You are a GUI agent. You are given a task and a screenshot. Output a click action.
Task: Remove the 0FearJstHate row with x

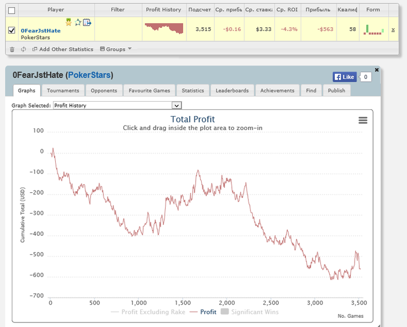(x=393, y=30)
